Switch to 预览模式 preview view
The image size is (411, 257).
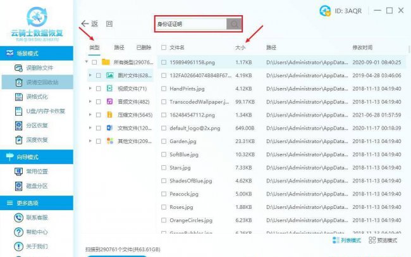[383, 240]
